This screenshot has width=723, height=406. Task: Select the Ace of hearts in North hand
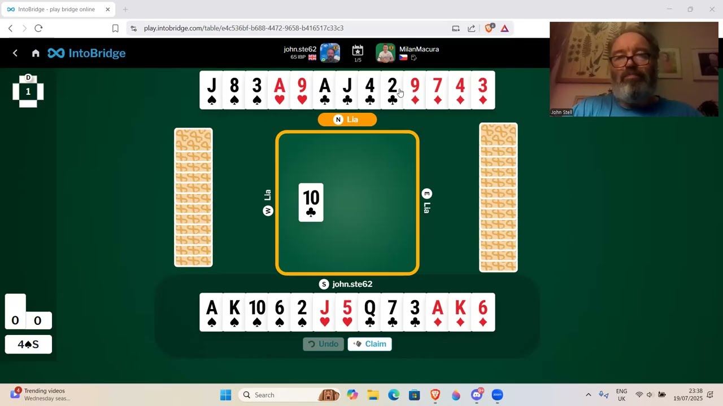tap(279, 90)
